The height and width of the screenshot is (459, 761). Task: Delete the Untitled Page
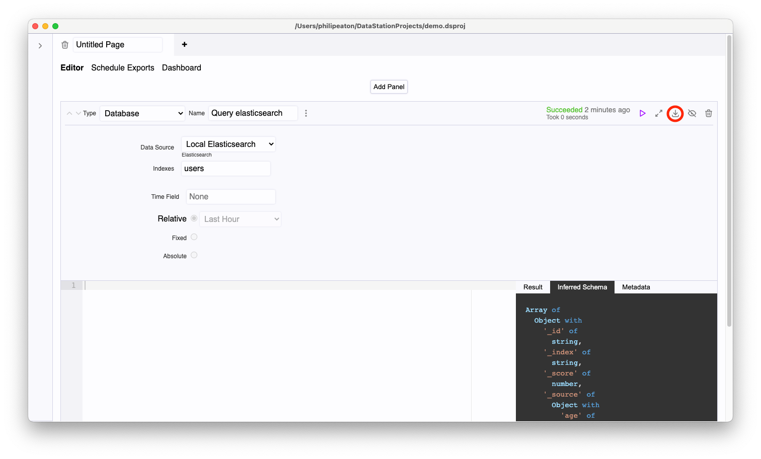click(x=65, y=45)
